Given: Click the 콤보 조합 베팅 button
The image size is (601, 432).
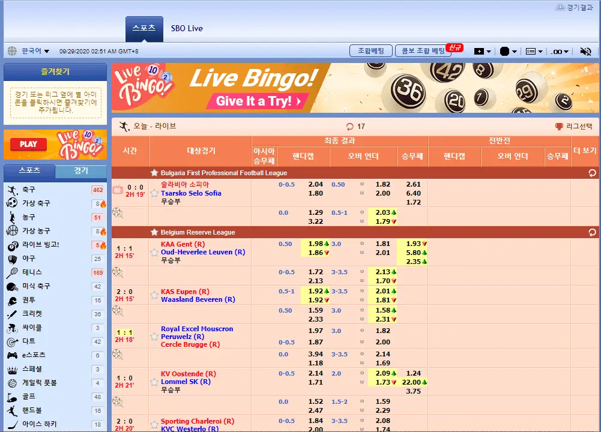Looking at the screenshot, I should point(423,50).
